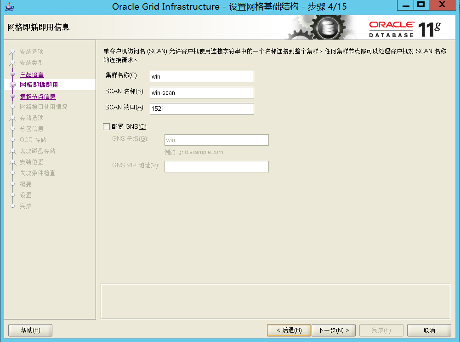Click the 存储选项 step label
This screenshot has height=342, width=460.
pyautogui.click(x=32, y=118)
